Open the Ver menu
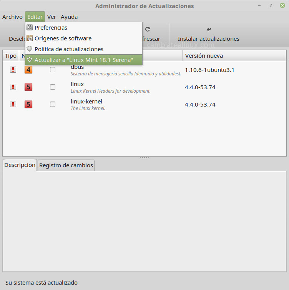The height and width of the screenshot is (290, 289). pos(51,17)
